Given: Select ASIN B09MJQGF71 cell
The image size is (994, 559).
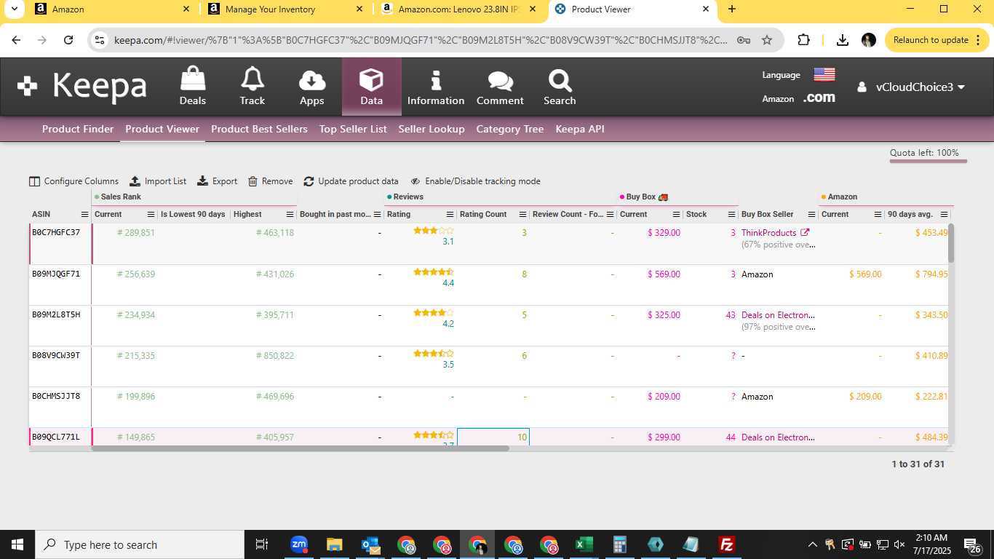Looking at the screenshot, I should pos(60,285).
